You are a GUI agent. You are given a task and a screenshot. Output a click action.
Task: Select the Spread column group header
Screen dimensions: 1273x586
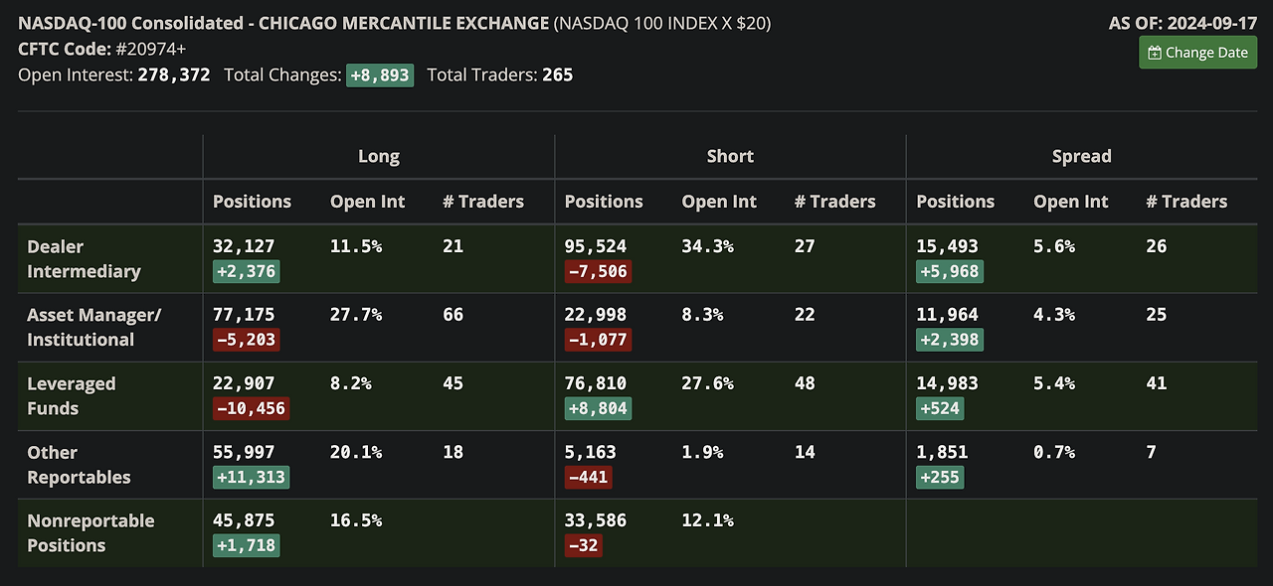tap(1081, 156)
